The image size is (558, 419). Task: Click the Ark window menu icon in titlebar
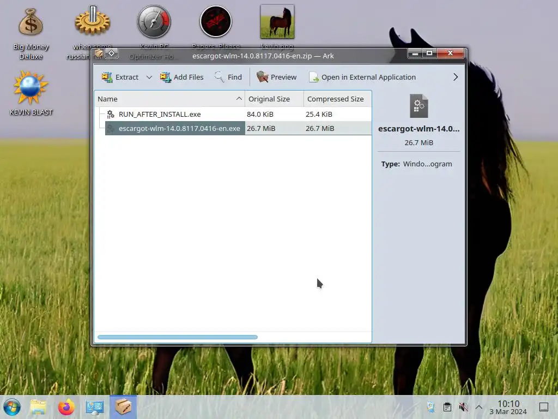coord(99,53)
